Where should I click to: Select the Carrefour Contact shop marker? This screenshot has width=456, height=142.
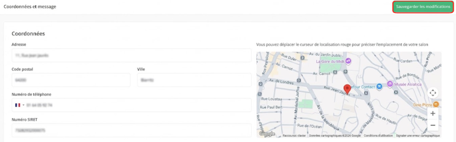(379, 86)
